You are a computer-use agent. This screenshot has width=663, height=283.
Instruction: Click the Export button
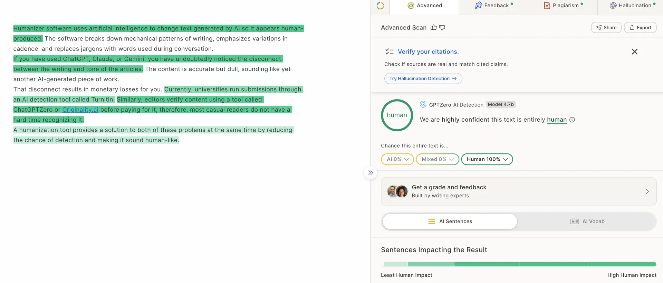(640, 28)
